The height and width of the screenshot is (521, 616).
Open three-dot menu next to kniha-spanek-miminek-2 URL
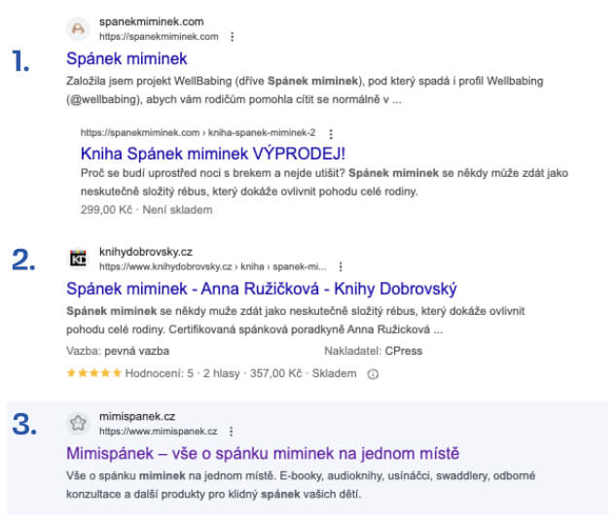331,134
